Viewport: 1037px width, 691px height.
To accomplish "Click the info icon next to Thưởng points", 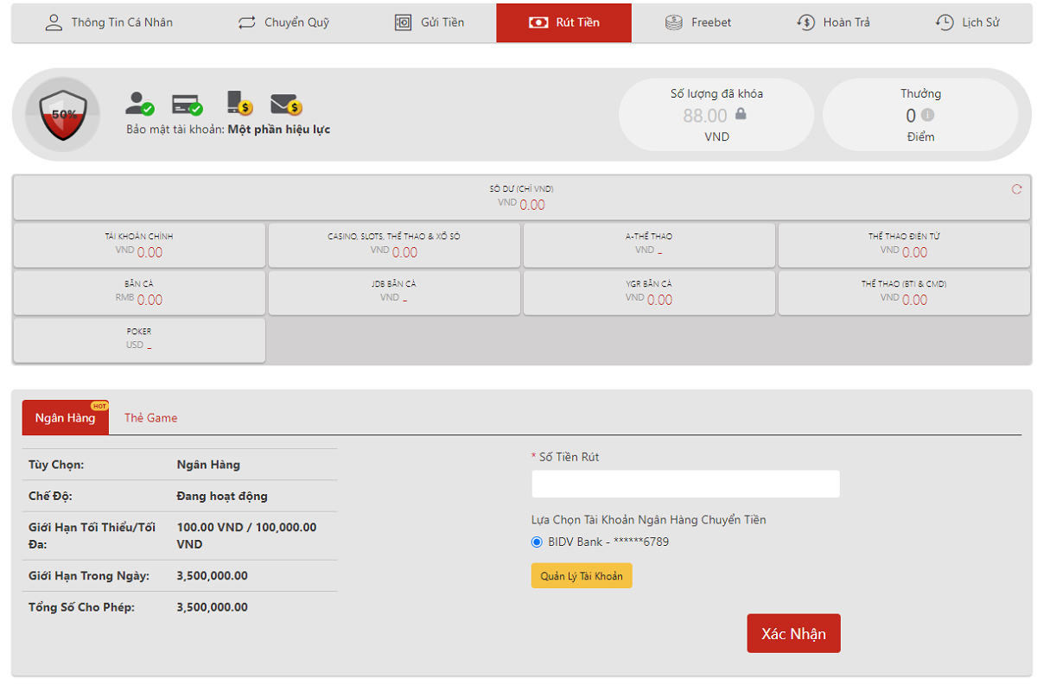I will click(927, 115).
